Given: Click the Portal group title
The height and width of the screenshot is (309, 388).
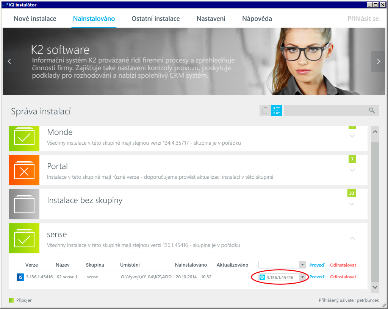Looking at the screenshot, I should pyautogui.click(x=57, y=166).
